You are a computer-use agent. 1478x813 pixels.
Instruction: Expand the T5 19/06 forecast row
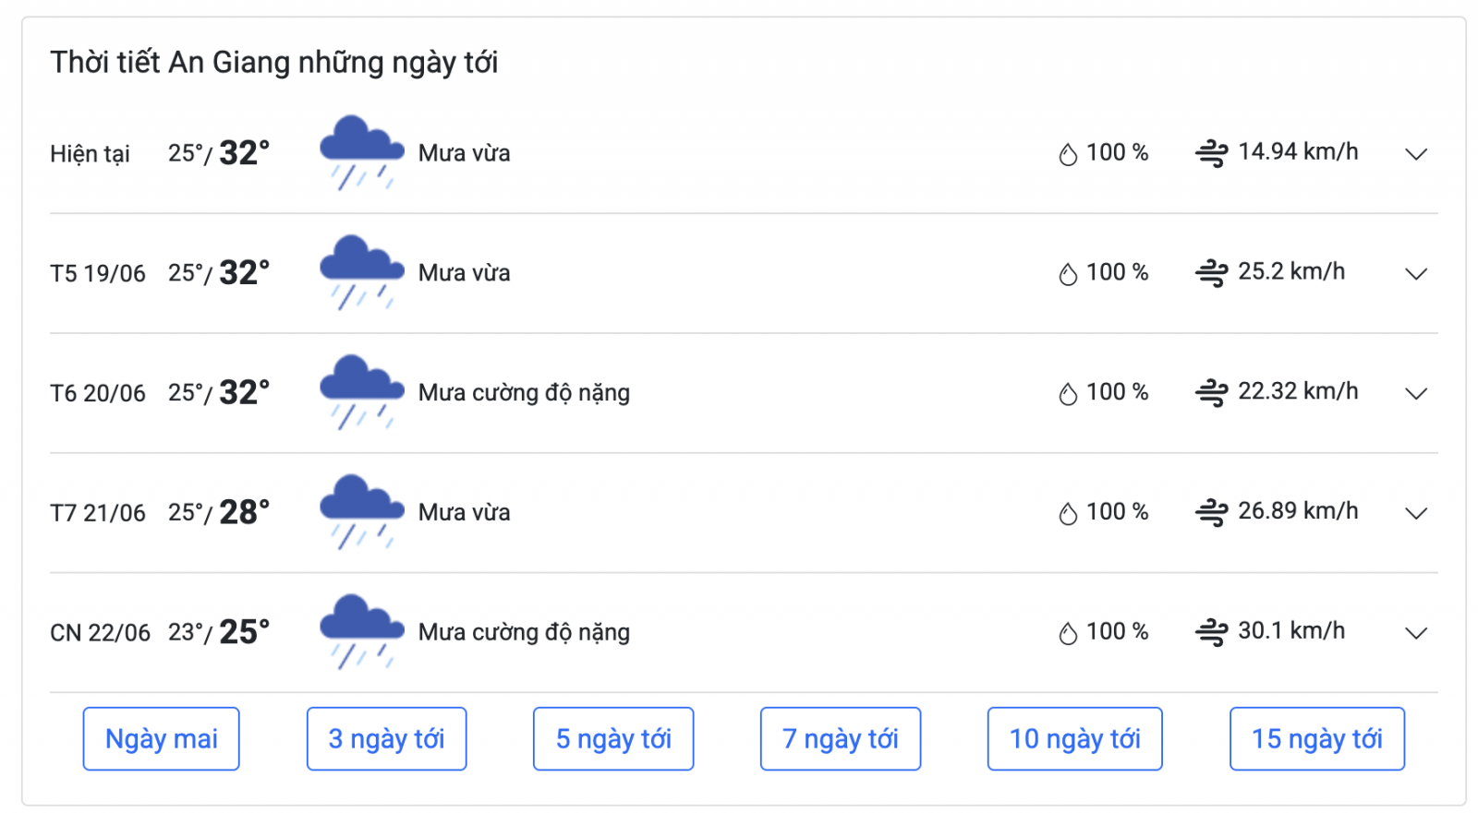coord(1416,274)
